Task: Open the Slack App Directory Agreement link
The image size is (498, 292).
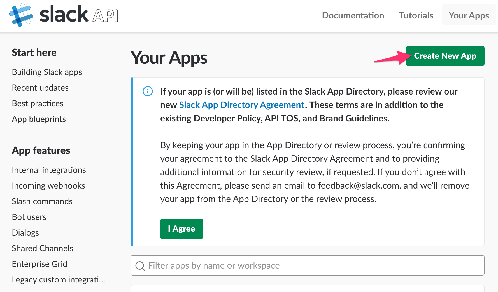Action: click(x=241, y=105)
